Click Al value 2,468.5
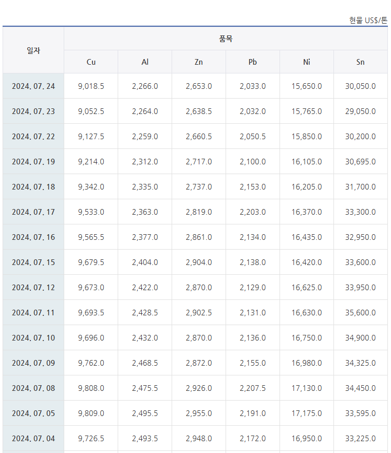This screenshot has width=391, height=453. point(145,363)
